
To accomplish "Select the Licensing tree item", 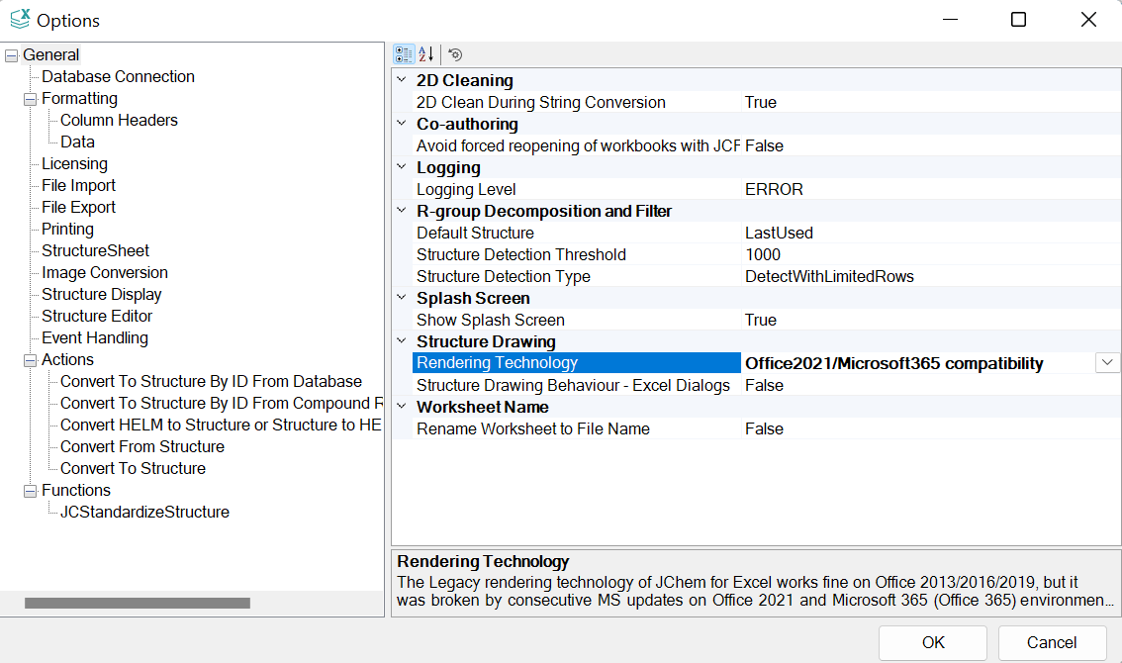I will pos(74,163).
